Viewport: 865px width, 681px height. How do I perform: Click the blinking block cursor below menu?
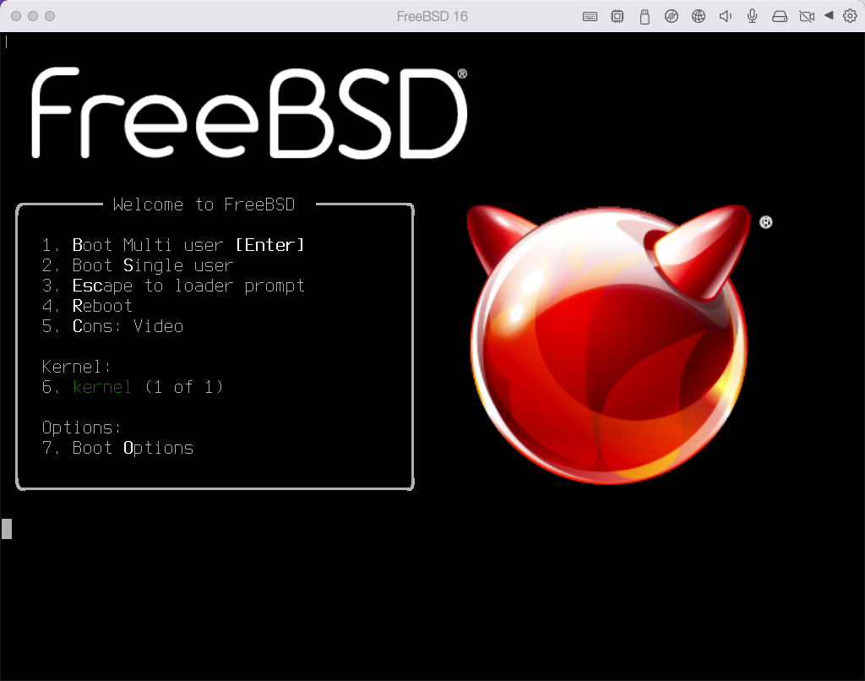[7, 529]
